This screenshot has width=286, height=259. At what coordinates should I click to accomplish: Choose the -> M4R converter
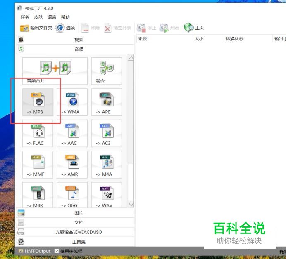click(x=38, y=195)
